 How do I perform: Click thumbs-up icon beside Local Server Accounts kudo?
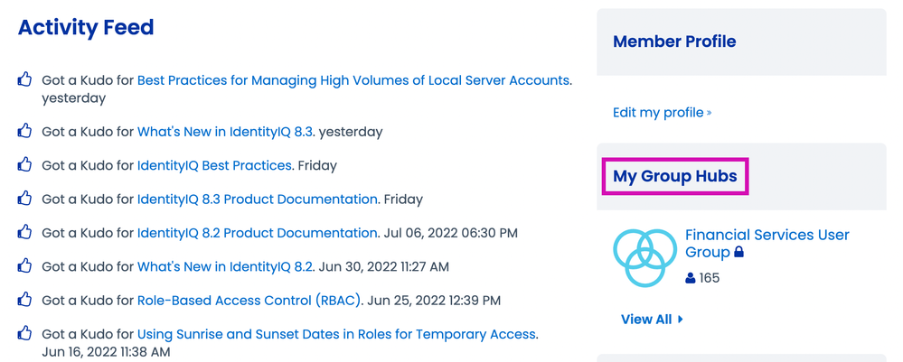click(25, 80)
